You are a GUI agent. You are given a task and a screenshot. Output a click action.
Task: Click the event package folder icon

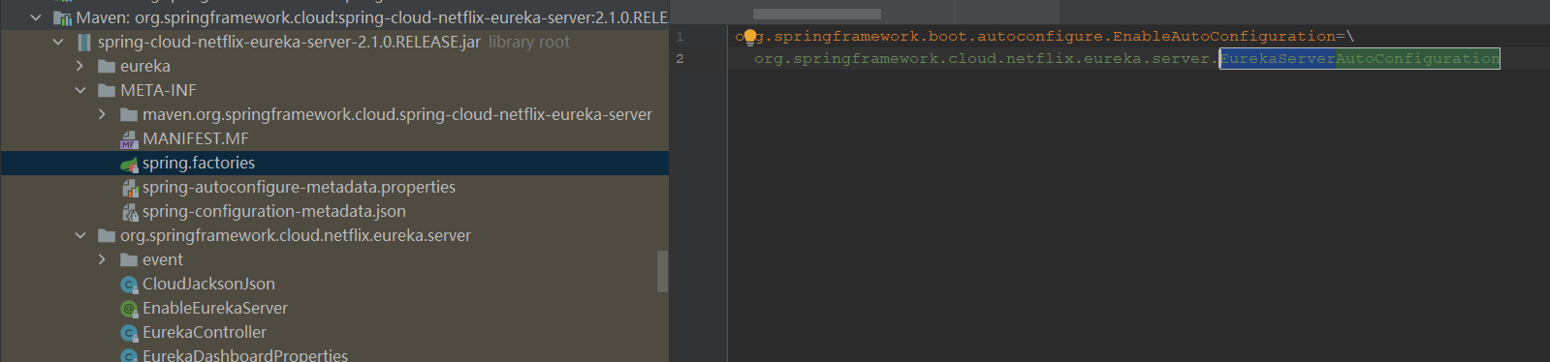[x=129, y=259]
